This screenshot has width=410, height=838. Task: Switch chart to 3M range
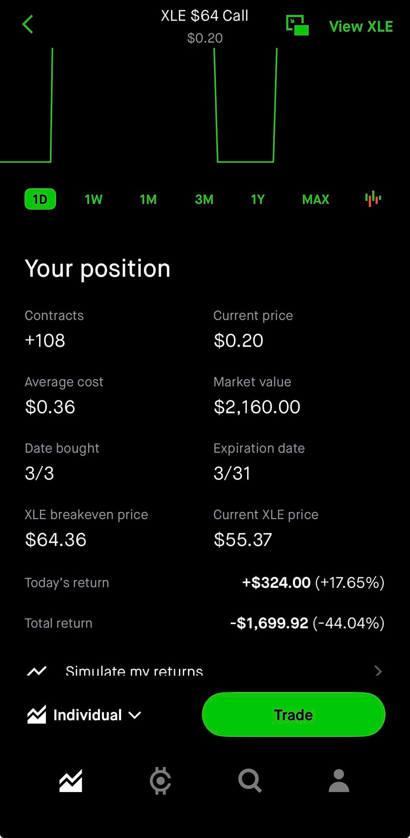[204, 199]
